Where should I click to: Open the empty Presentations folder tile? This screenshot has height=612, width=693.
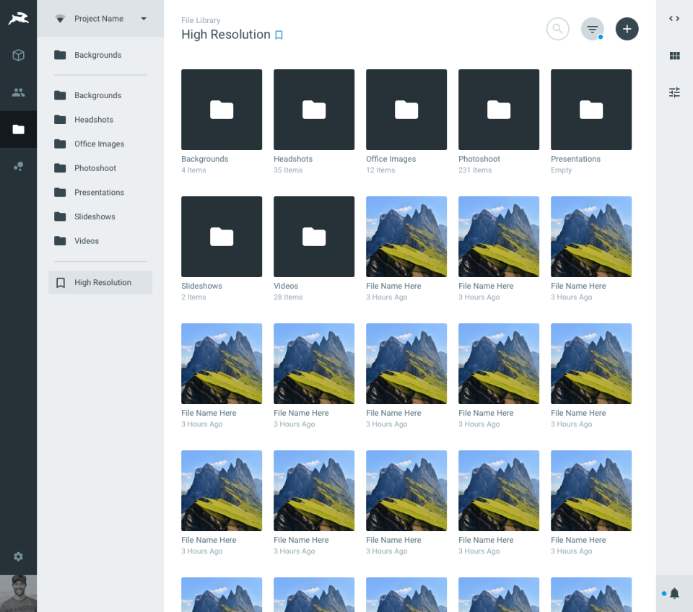pos(591,110)
